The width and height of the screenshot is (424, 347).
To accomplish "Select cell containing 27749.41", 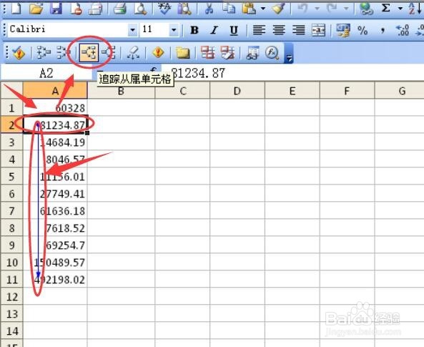I will (x=55, y=194).
